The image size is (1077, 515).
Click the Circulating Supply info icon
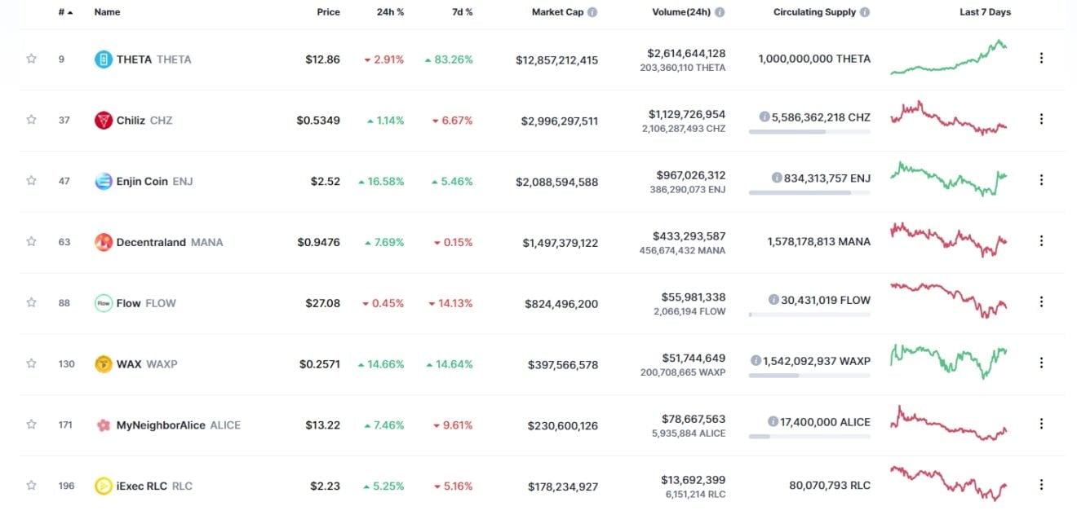pos(865,12)
